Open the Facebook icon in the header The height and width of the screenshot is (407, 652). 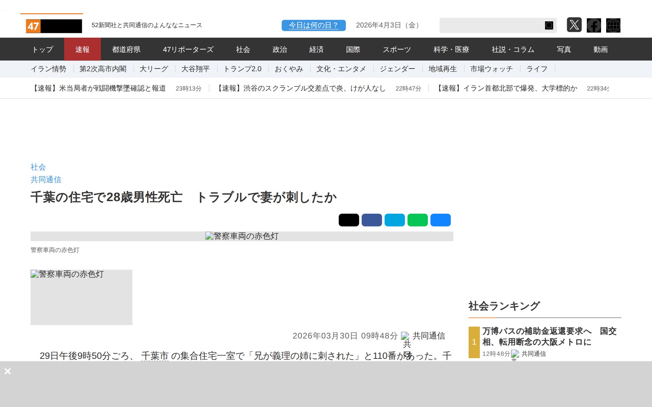(594, 25)
